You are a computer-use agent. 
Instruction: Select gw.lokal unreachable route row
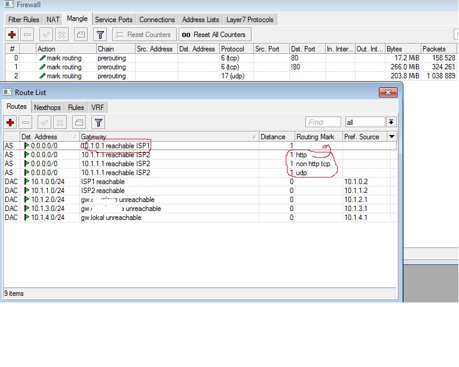coord(200,218)
